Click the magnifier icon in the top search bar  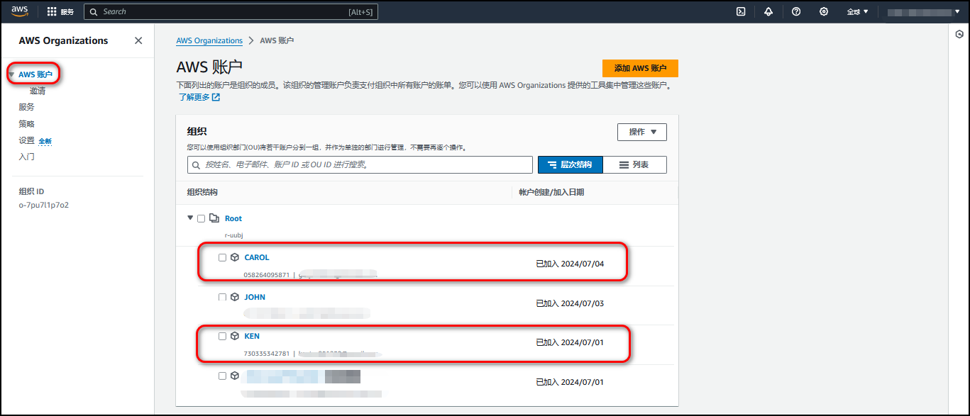(94, 11)
